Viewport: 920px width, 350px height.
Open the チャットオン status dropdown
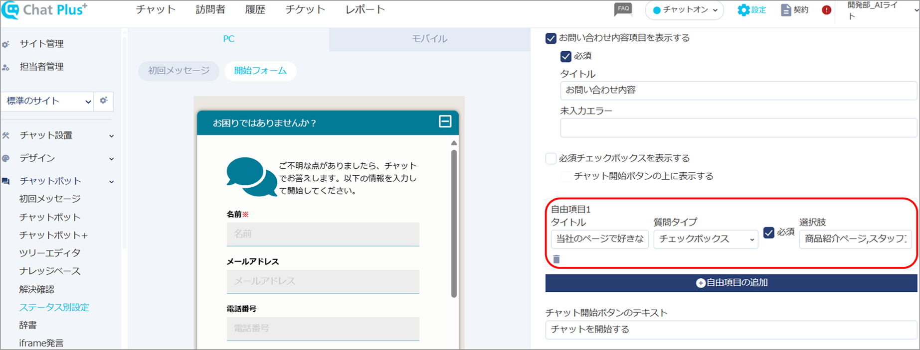[x=685, y=10]
